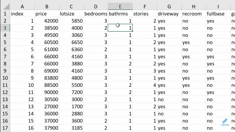Click price cell 88500

click(47, 85)
